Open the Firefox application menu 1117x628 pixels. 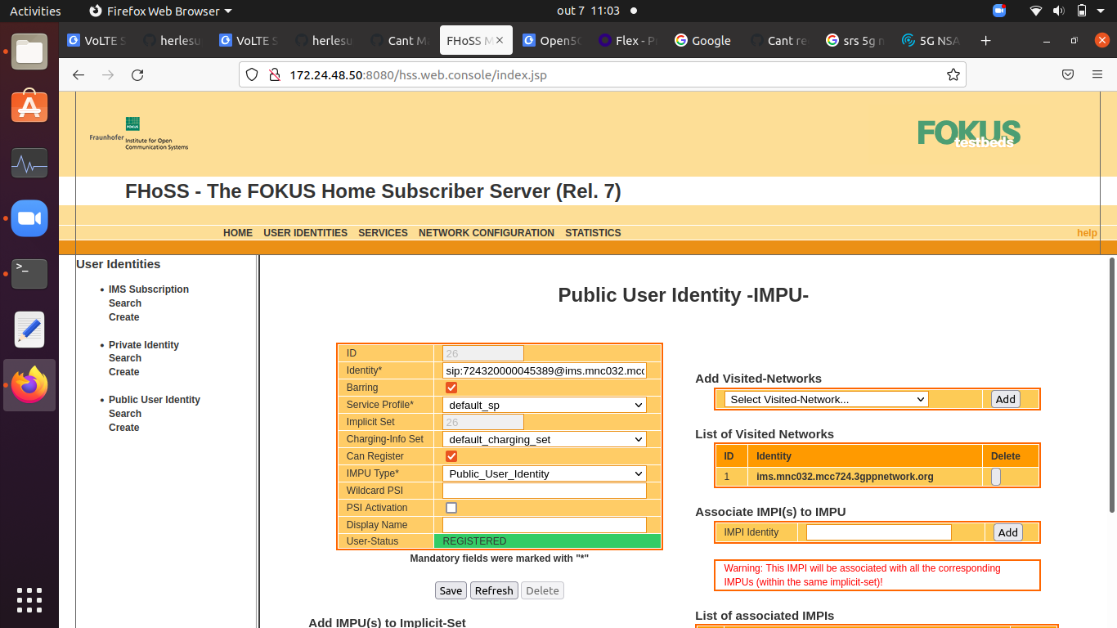[1097, 74]
